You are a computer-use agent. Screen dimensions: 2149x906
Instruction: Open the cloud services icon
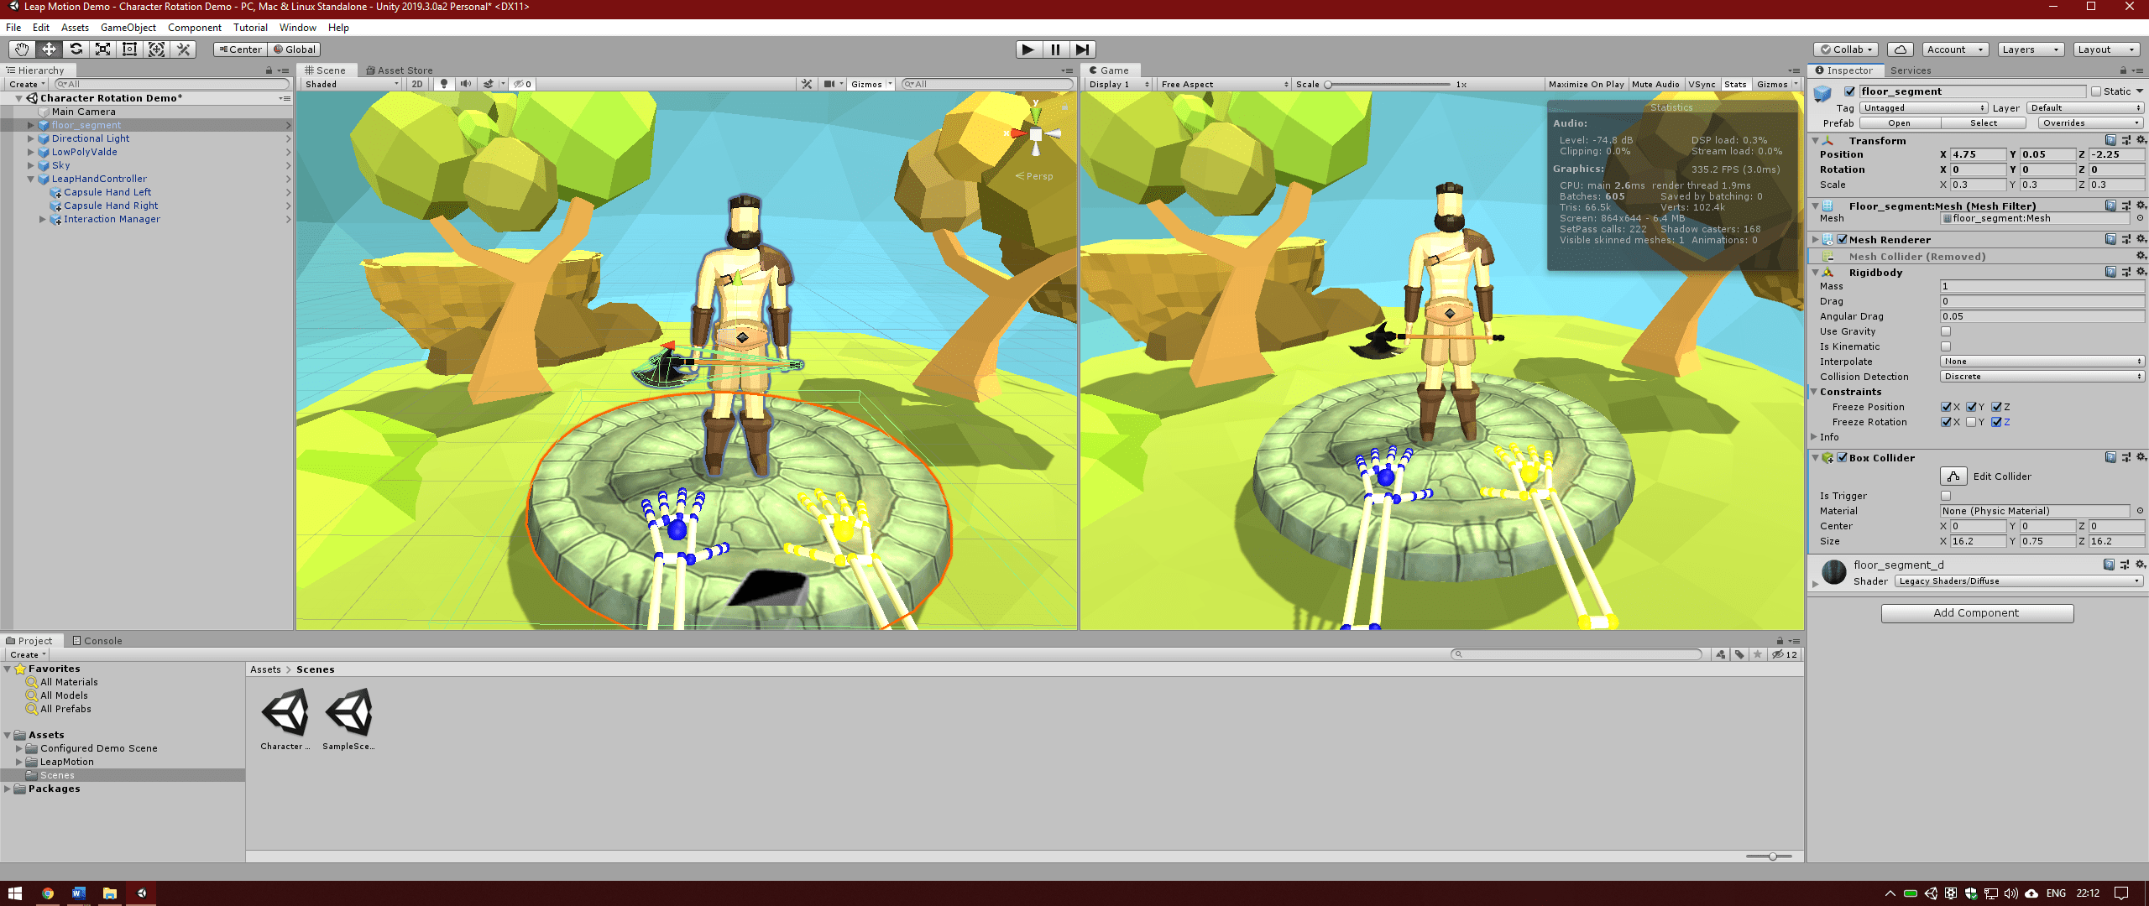pyautogui.click(x=1901, y=49)
